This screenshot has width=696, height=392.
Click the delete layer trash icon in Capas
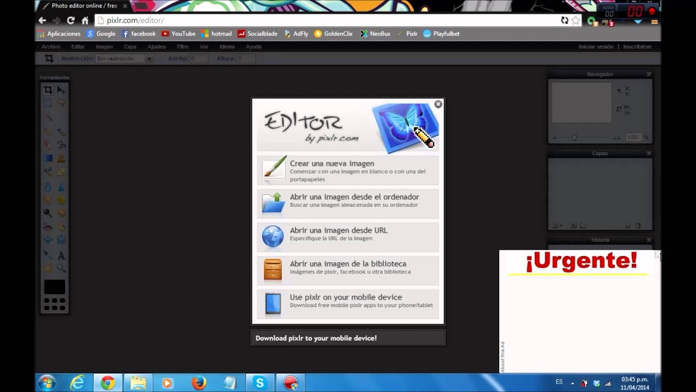tap(638, 225)
